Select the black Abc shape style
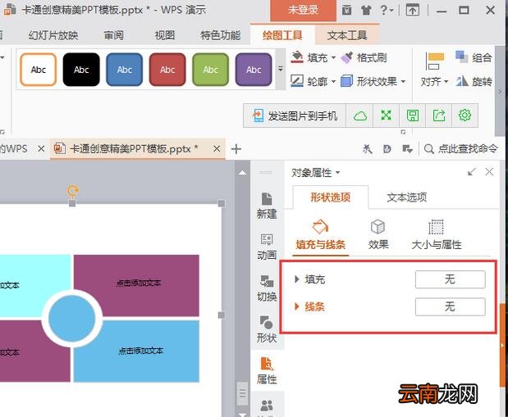 pos(81,70)
